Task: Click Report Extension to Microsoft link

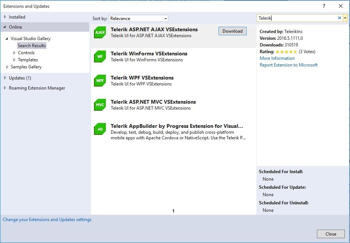Action: 289,65
